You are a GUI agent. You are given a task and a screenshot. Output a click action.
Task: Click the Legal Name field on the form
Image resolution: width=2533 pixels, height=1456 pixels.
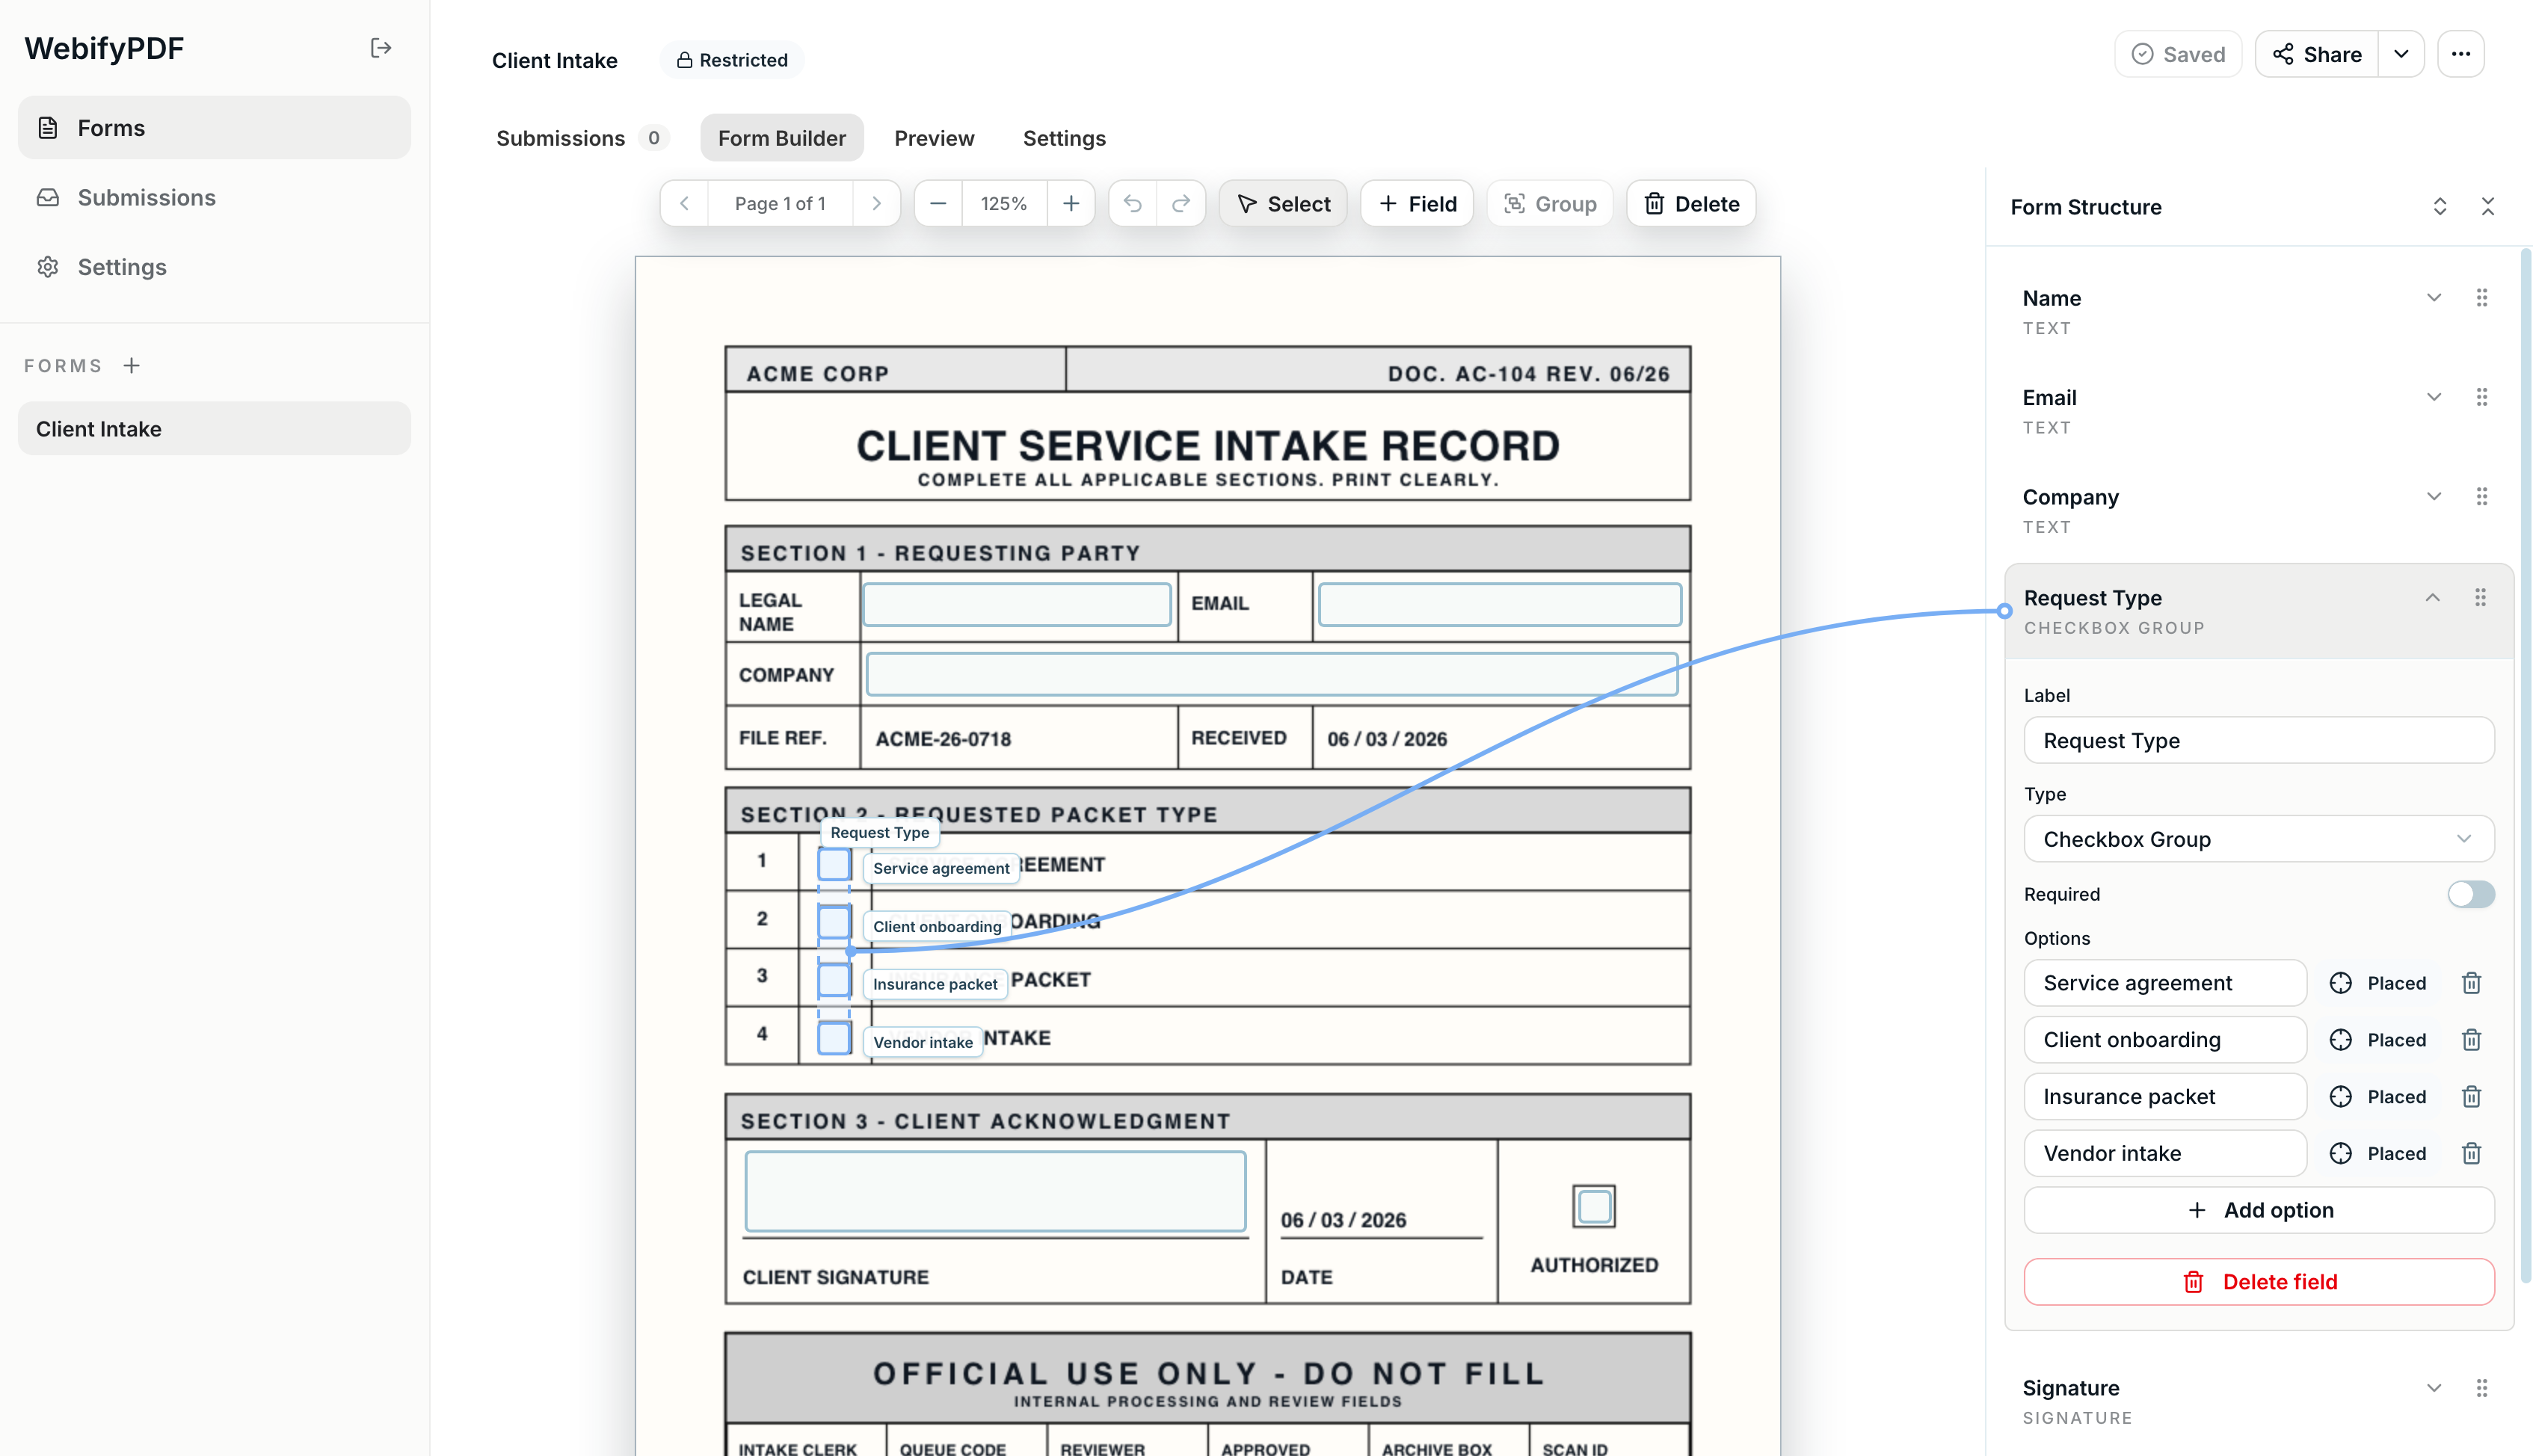click(x=1016, y=605)
